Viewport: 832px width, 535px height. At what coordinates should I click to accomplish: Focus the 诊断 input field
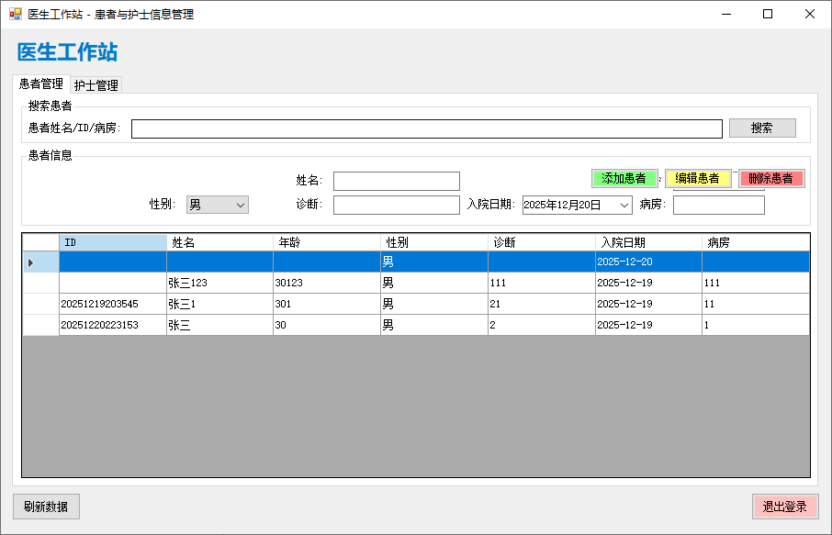click(x=397, y=206)
